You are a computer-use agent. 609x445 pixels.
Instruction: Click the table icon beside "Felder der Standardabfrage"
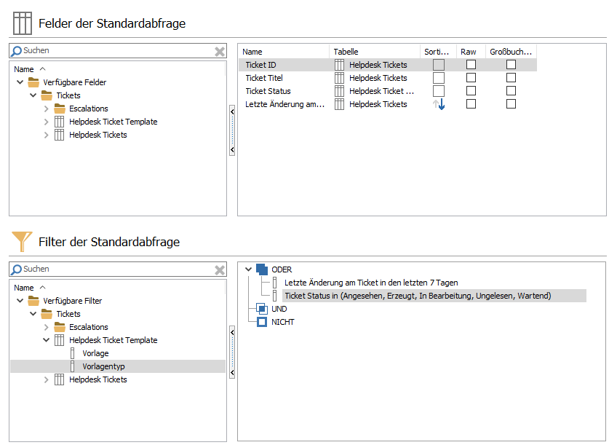(x=22, y=23)
